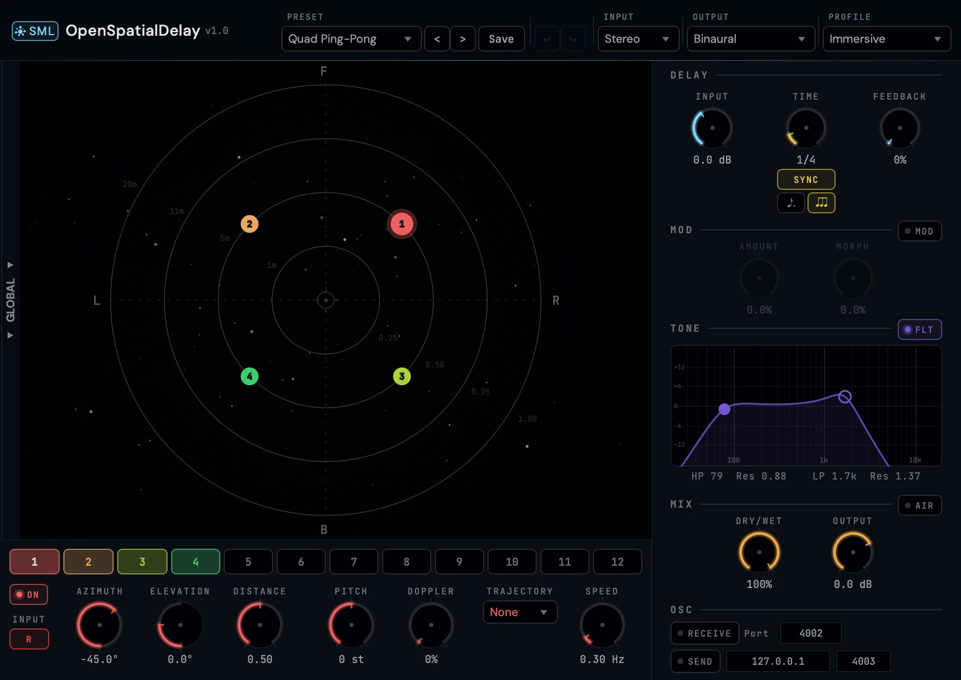Select yellow-green source node 3 in field
961x680 pixels.
402,376
